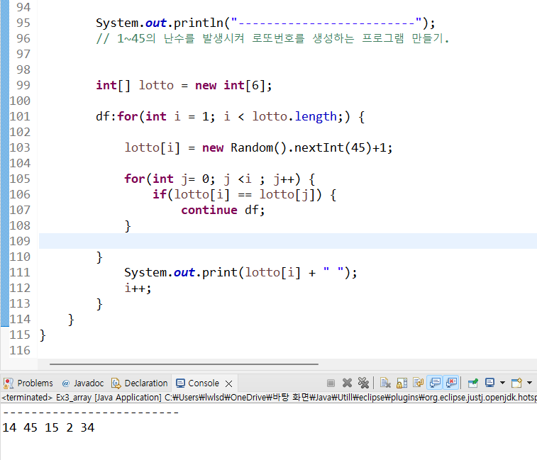Switch to the Problems tab
Image resolution: width=537 pixels, height=460 pixels.
tap(28, 383)
